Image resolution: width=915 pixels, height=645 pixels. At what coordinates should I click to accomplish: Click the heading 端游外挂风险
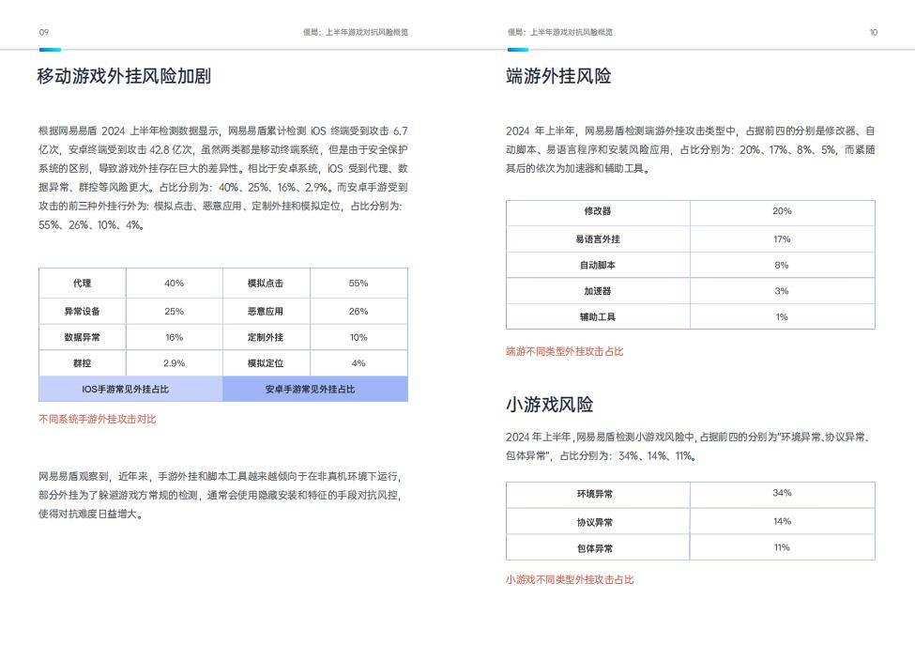558,76
